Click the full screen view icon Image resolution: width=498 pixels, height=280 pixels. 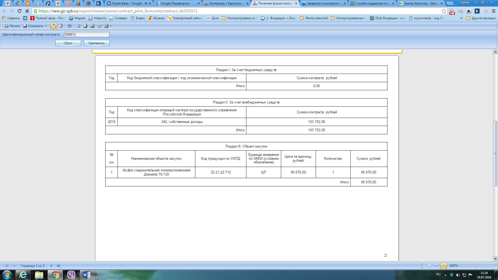tap(78, 26)
